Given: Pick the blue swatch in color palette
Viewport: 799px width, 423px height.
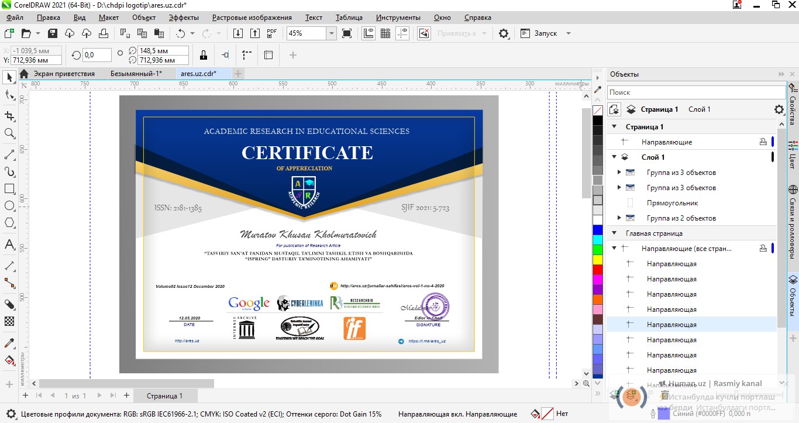Looking at the screenshot, I should coord(597,229).
